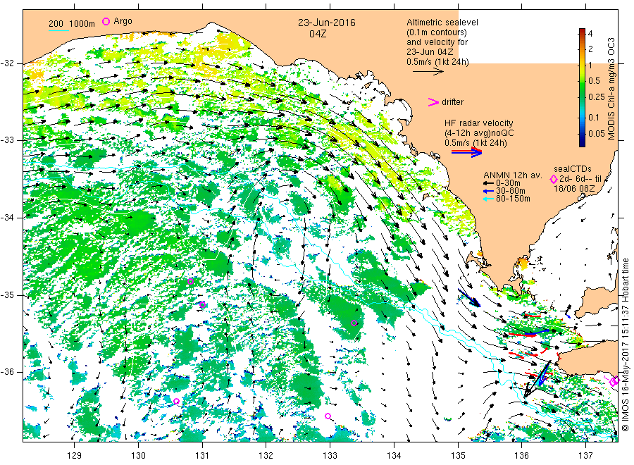Select Argo float marker near 130.8E, 34.8S
Screen dimensions: 634x465
pyautogui.click(x=191, y=281)
